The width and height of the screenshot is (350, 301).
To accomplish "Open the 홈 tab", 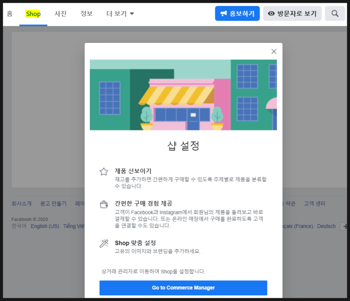I will [9, 14].
